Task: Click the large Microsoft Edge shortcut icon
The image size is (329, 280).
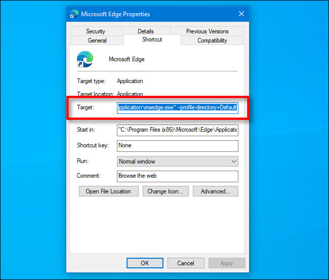Action: coord(85,59)
